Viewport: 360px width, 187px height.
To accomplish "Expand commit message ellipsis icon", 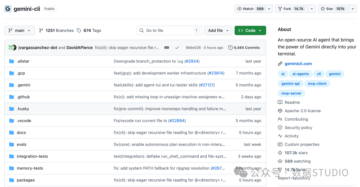I will click(167, 48).
